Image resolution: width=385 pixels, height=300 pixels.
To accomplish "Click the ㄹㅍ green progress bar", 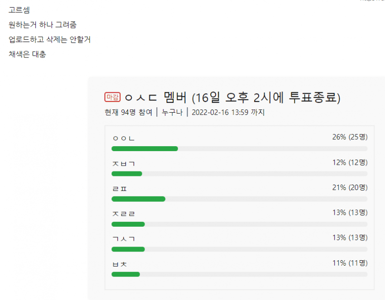I will click(138, 199).
